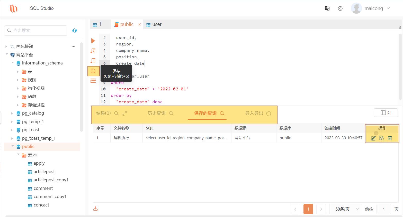Download results with the bottom-left export icon

pyautogui.click(x=95, y=209)
